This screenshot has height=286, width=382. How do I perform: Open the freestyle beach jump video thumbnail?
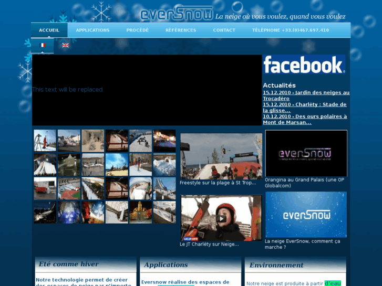221,156
